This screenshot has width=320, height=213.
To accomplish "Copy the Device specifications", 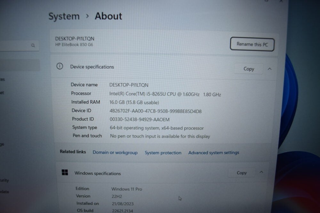I will [249, 69].
